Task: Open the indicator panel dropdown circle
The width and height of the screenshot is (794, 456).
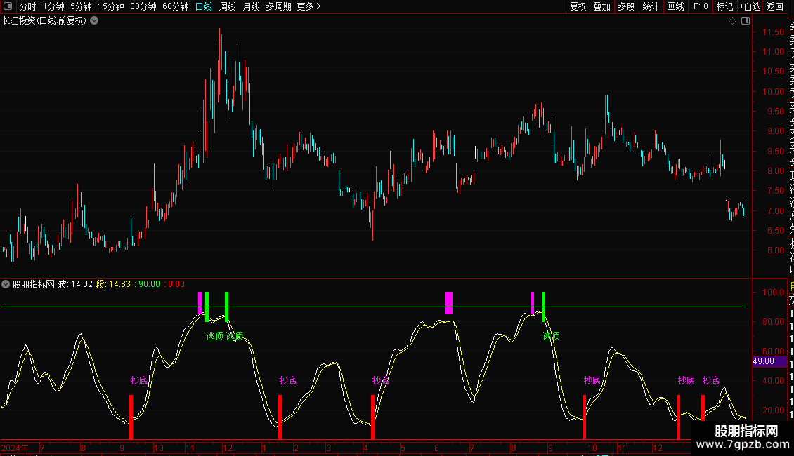Action: pos(6,284)
